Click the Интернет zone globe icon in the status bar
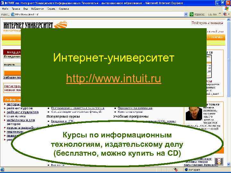This screenshot has height=173, width=231. 186,170
